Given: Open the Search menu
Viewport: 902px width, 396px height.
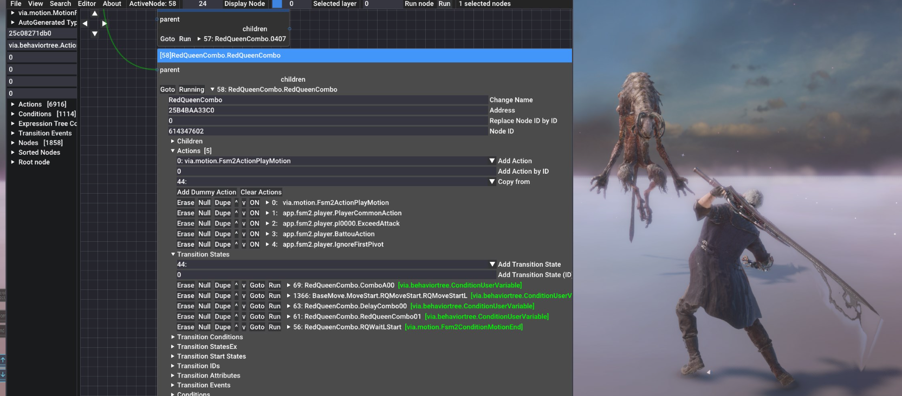Looking at the screenshot, I should tap(60, 4).
